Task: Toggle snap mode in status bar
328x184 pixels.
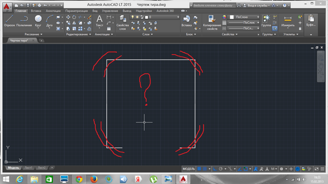Action: (205, 169)
